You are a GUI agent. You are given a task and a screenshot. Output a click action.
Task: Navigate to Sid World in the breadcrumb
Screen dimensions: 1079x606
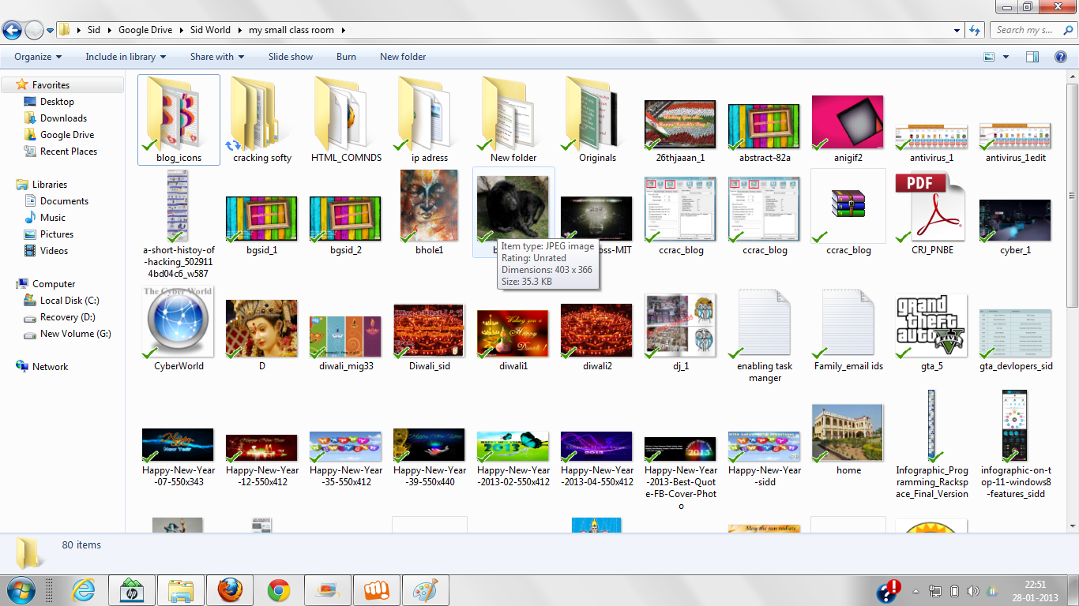point(210,29)
